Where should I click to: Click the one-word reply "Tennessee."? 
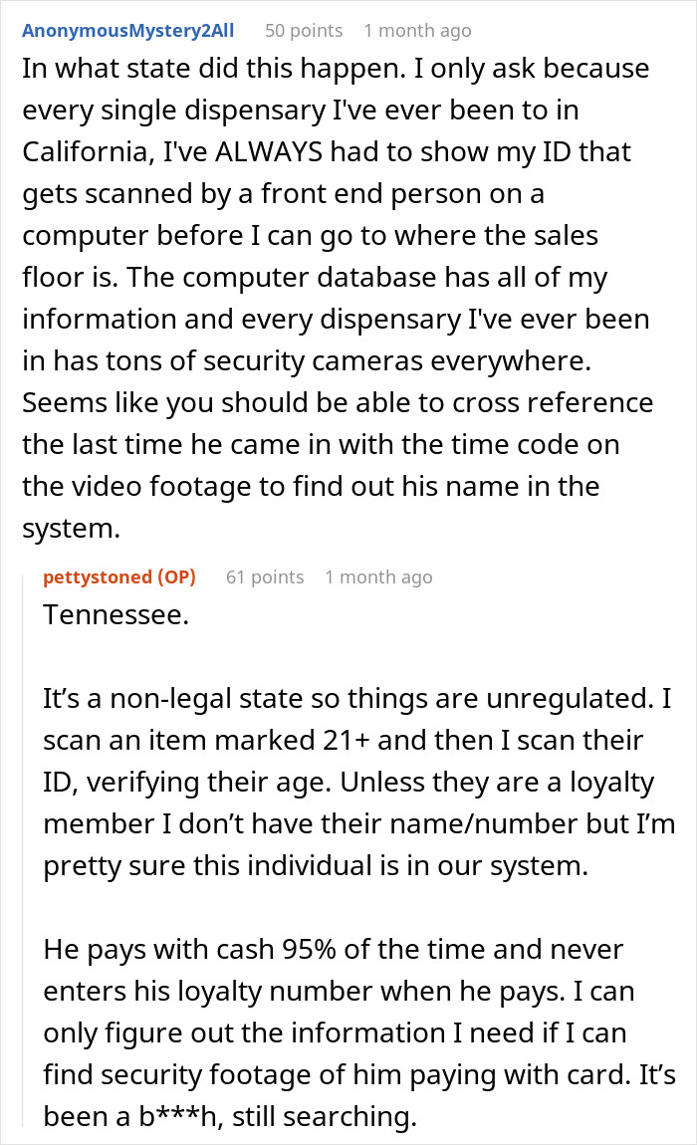[116, 615]
